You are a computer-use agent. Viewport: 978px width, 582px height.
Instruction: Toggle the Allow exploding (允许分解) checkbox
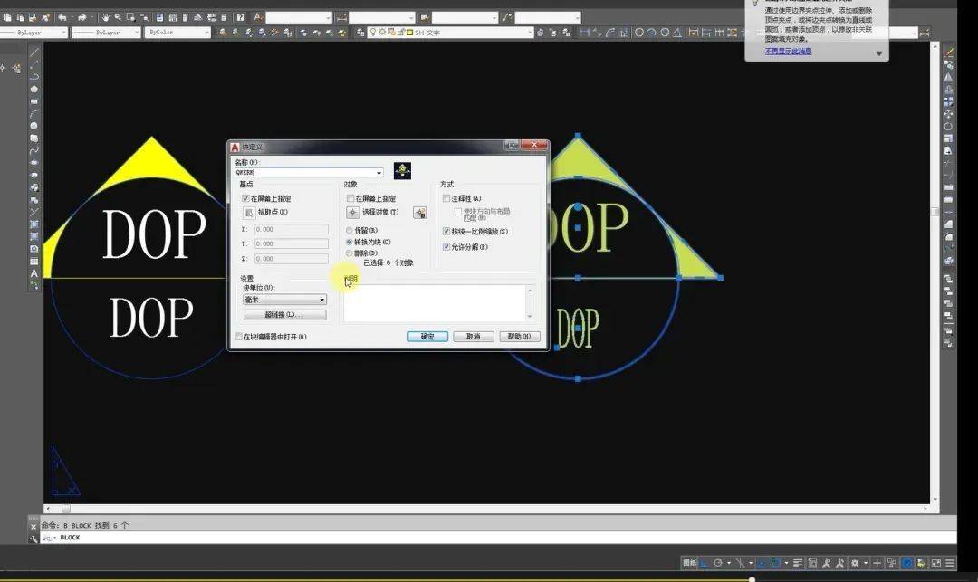pos(446,247)
